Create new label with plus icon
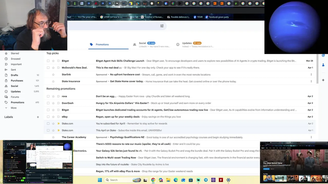Viewport: 328px width, 184px height. tap(38, 117)
